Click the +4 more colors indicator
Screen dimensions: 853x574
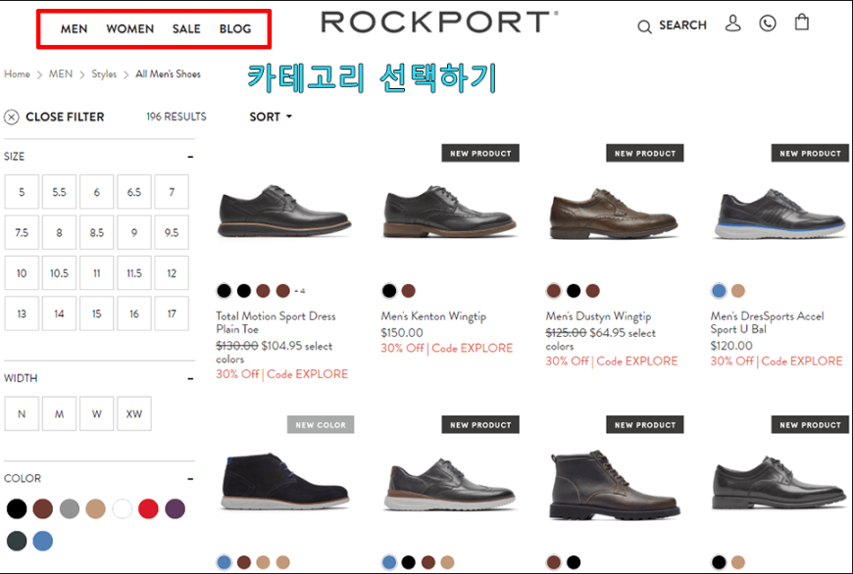click(x=300, y=291)
